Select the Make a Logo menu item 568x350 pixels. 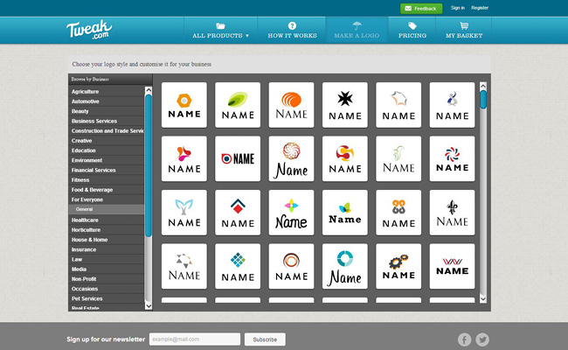click(357, 31)
